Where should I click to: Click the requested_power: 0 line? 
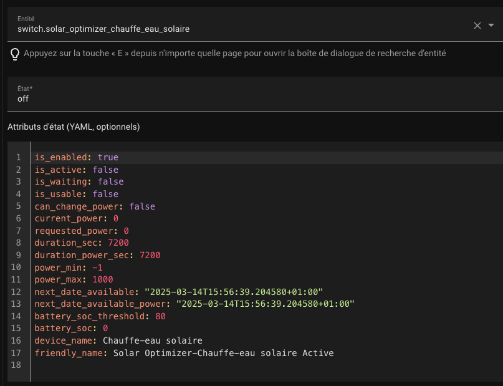pos(82,231)
